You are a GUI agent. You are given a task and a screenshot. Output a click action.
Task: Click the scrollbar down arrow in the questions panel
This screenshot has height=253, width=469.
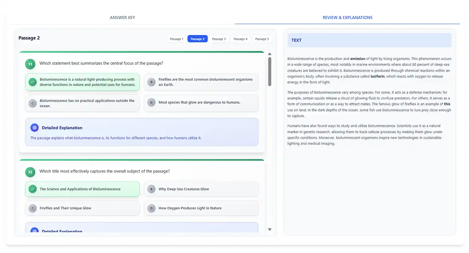point(270,229)
